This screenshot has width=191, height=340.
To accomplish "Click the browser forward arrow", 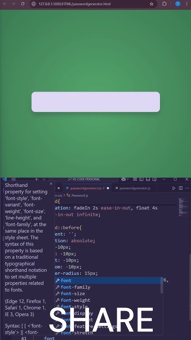I will (13, 4).
